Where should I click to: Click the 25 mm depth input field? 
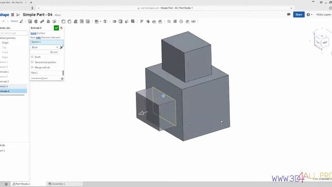(45, 52)
